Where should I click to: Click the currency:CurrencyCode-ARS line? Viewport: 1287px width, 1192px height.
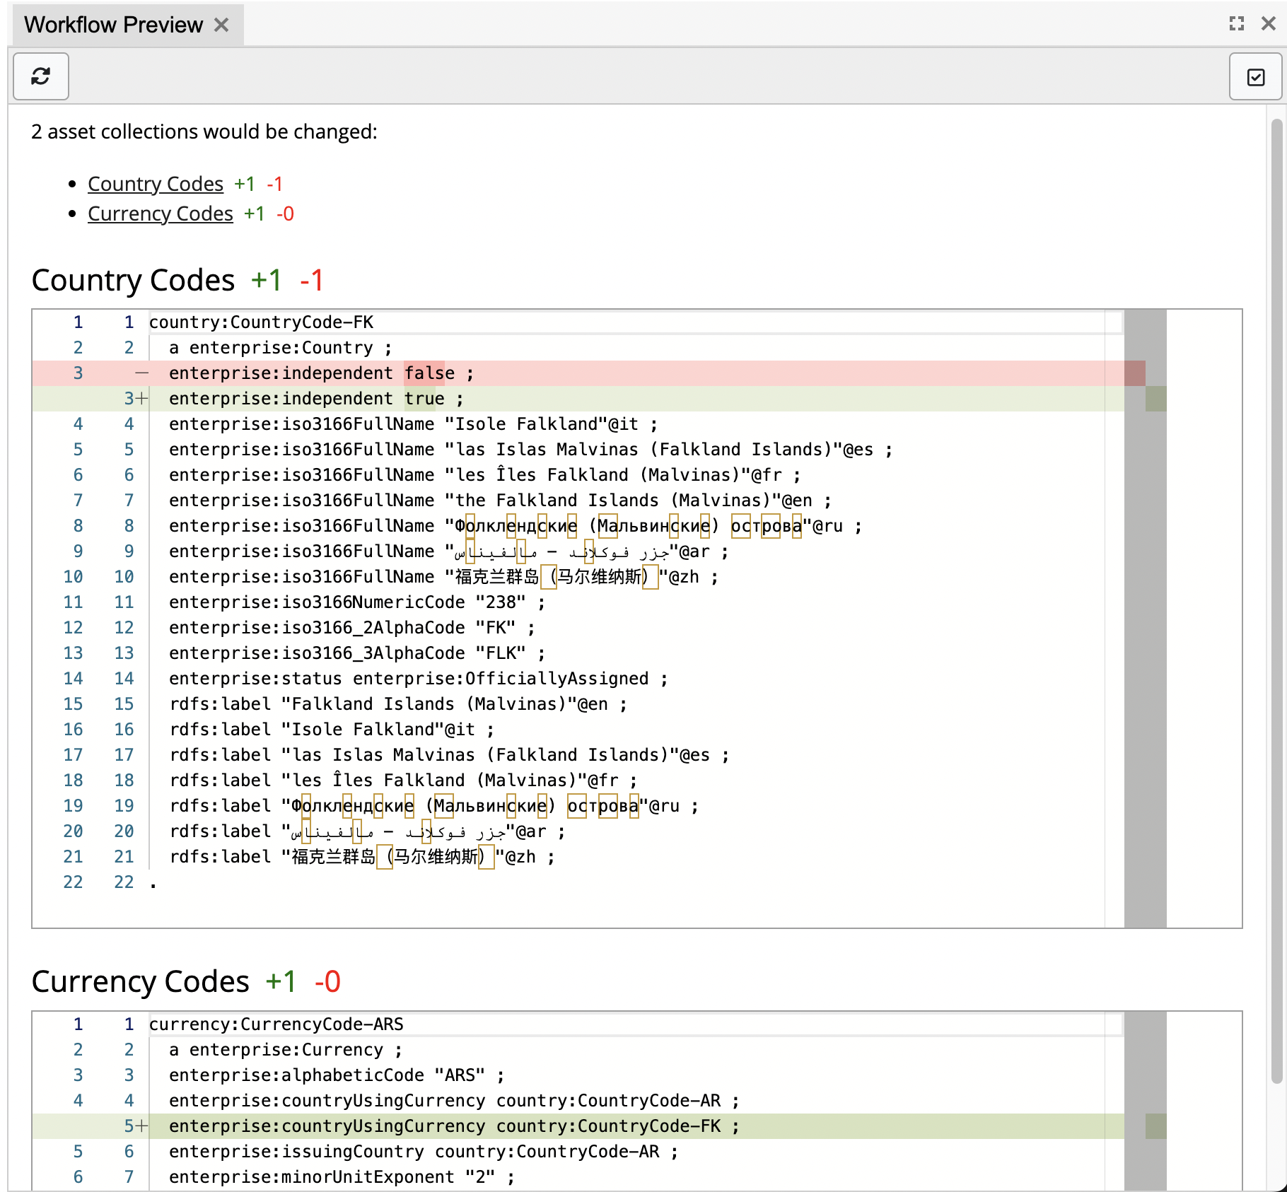(277, 1024)
